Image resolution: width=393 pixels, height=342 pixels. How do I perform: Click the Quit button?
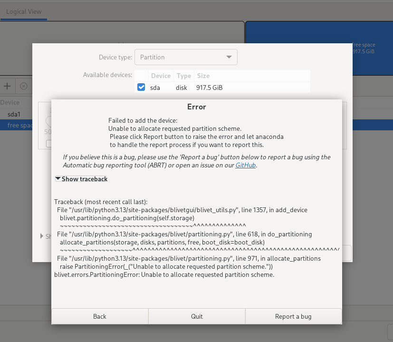point(196,316)
